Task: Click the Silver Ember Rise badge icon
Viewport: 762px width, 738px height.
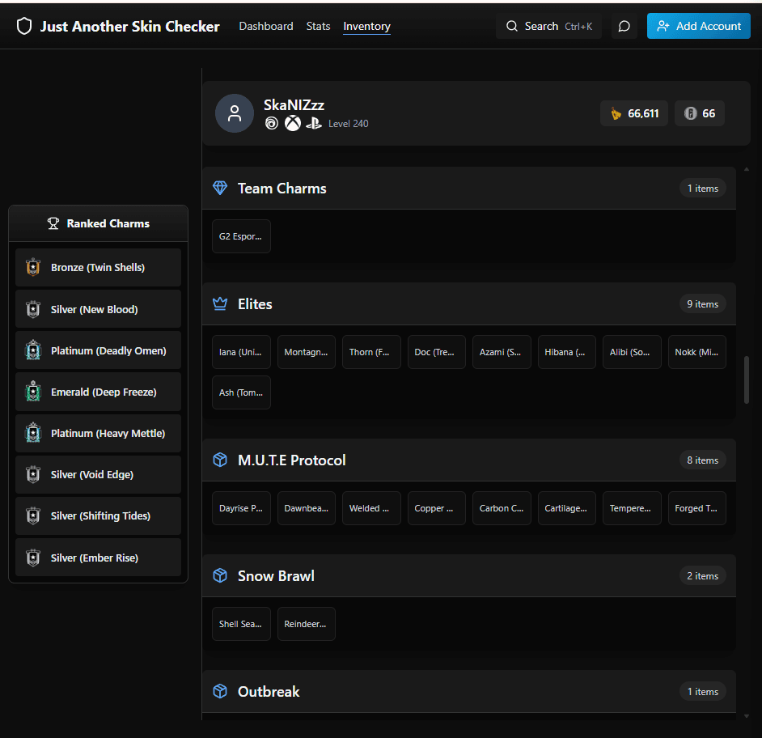Action: coord(33,558)
